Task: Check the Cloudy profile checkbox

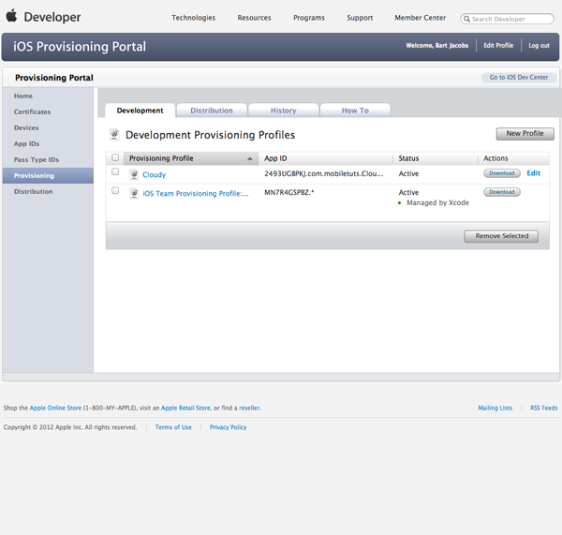Action: point(115,171)
